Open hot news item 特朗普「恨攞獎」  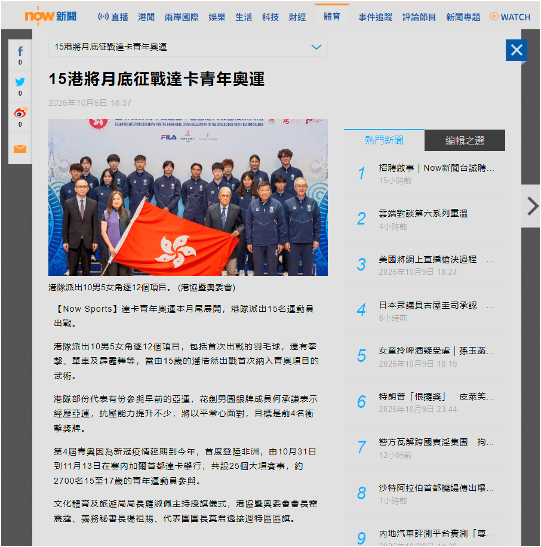(437, 397)
